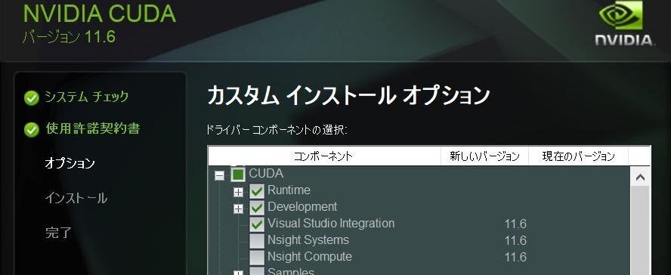
Task: Select the Nsight Compute row label
Action: tap(310, 257)
